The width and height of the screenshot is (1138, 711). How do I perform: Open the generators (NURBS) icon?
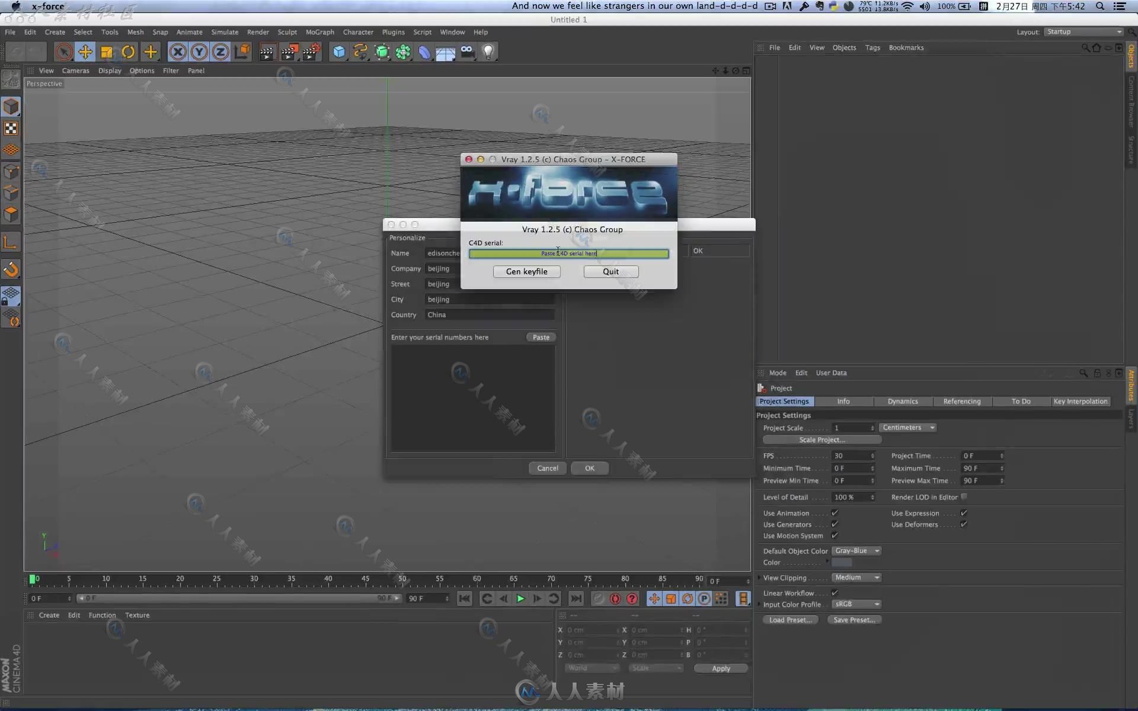tap(382, 52)
